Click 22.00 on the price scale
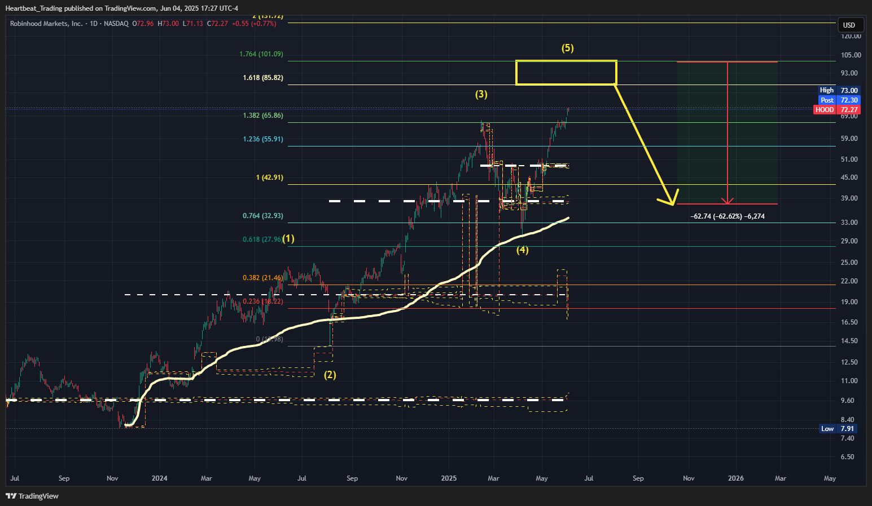 click(x=849, y=281)
